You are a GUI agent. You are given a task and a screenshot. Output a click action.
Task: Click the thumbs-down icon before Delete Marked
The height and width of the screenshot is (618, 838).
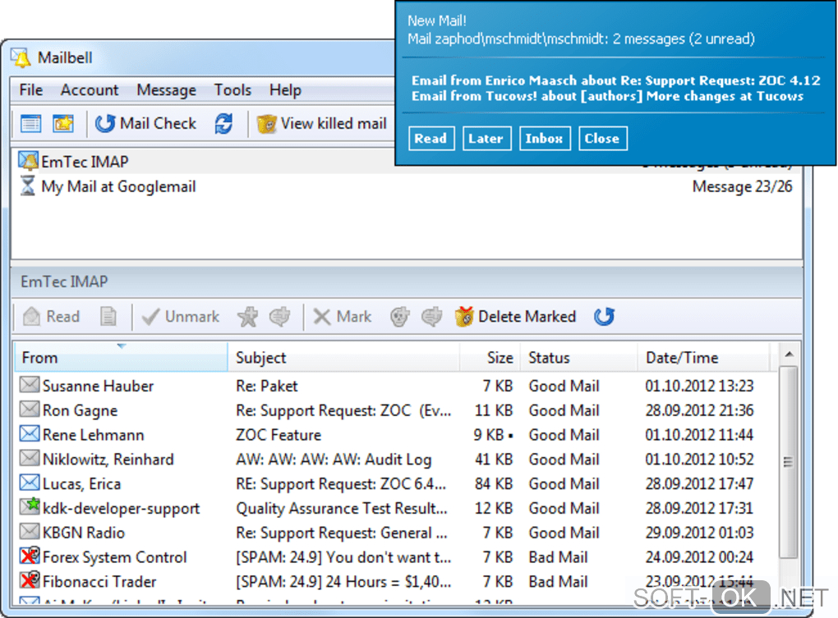coord(432,317)
